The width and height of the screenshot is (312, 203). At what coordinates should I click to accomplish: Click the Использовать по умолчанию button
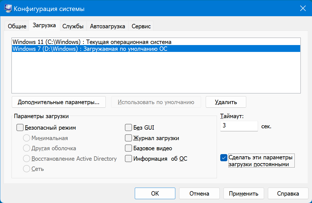[156, 102]
